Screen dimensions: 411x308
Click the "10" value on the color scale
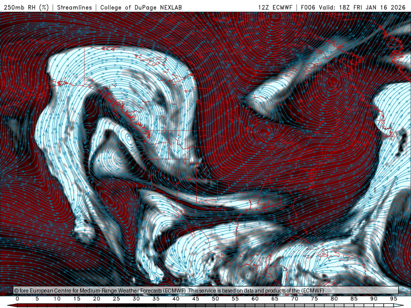coord(57,299)
